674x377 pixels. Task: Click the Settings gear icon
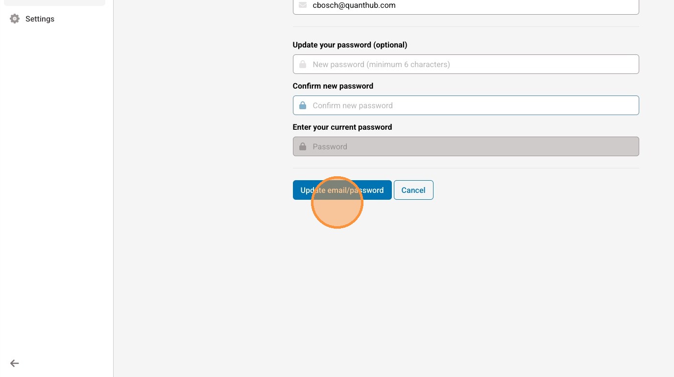coord(15,19)
